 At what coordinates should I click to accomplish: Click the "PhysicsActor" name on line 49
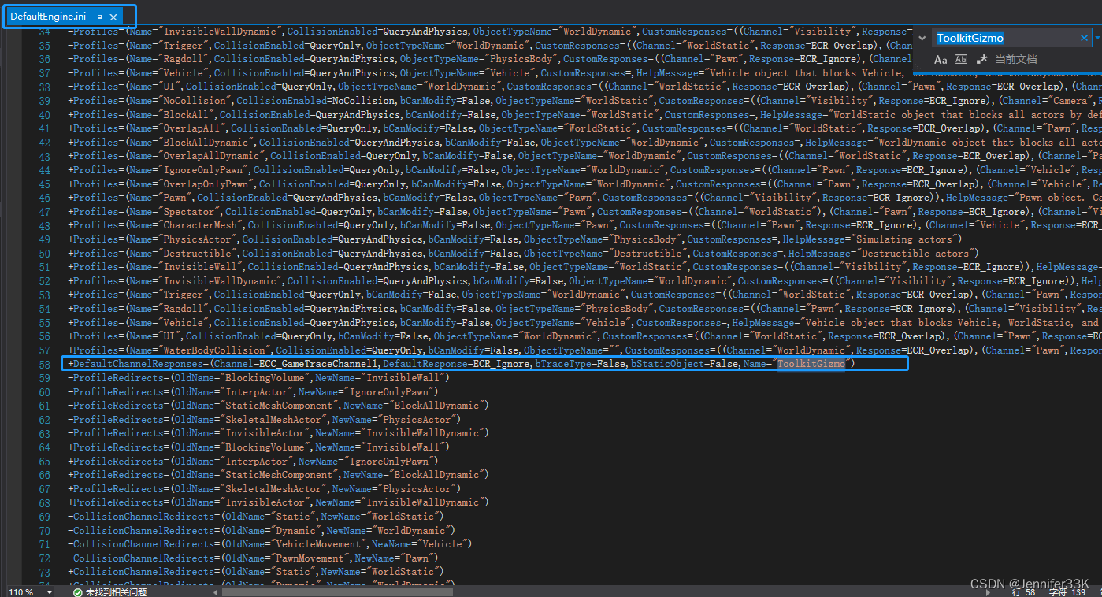tap(197, 239)
